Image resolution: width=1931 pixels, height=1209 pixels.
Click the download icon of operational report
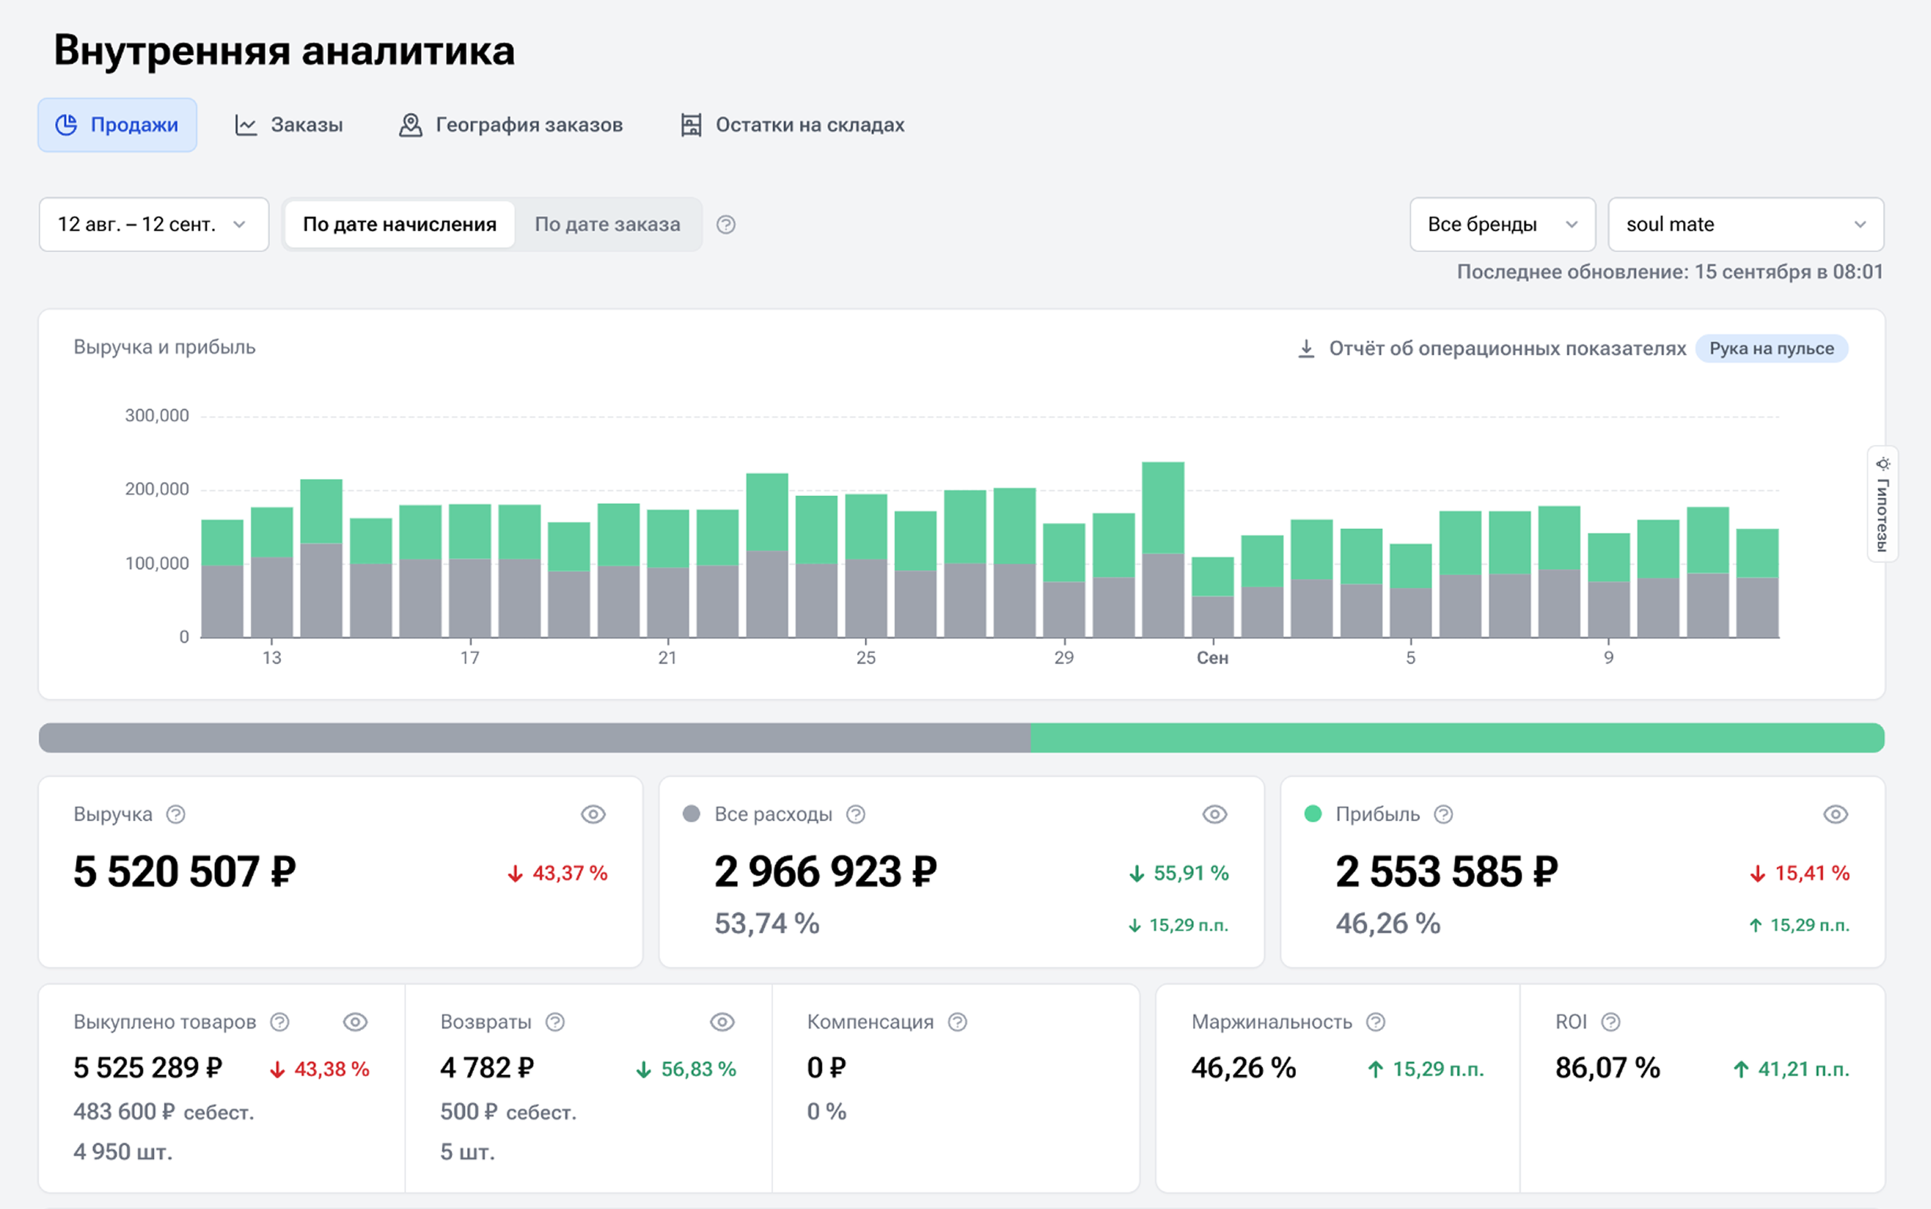tap(1306, 349)
